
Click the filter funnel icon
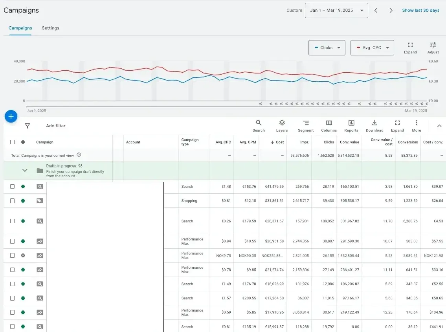(x=27, y=126)
